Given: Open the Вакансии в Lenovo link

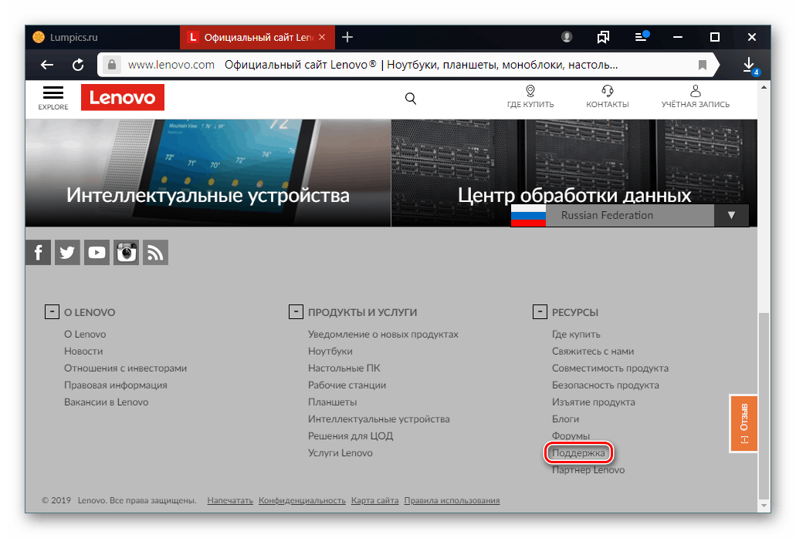Looking at the screenshot, I should click(106, 402).
